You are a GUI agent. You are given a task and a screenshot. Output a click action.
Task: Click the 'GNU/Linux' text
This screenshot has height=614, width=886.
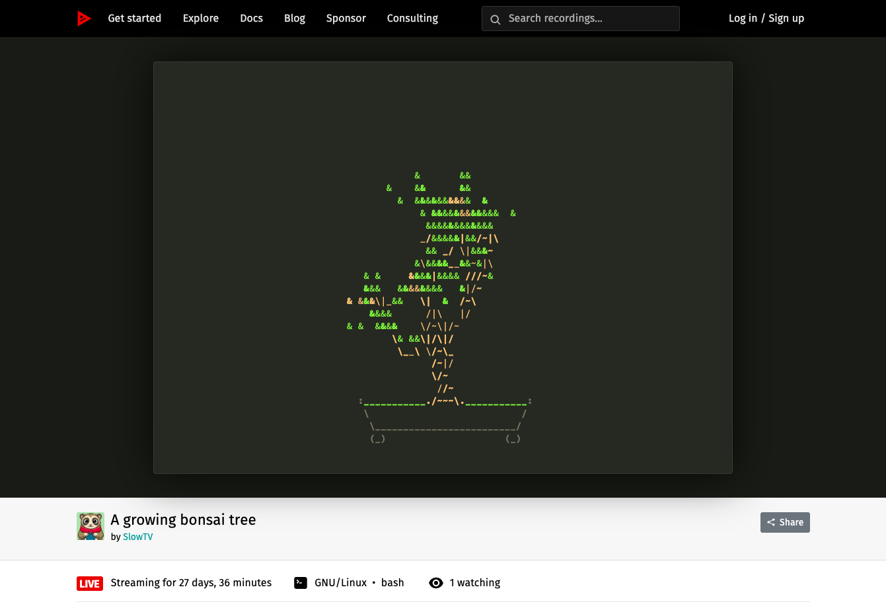[341, 583]
